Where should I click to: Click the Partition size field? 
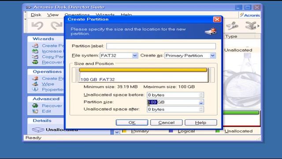(175, 102)
